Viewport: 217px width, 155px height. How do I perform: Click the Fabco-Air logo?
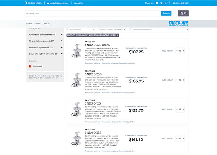(x=178, y=24)
